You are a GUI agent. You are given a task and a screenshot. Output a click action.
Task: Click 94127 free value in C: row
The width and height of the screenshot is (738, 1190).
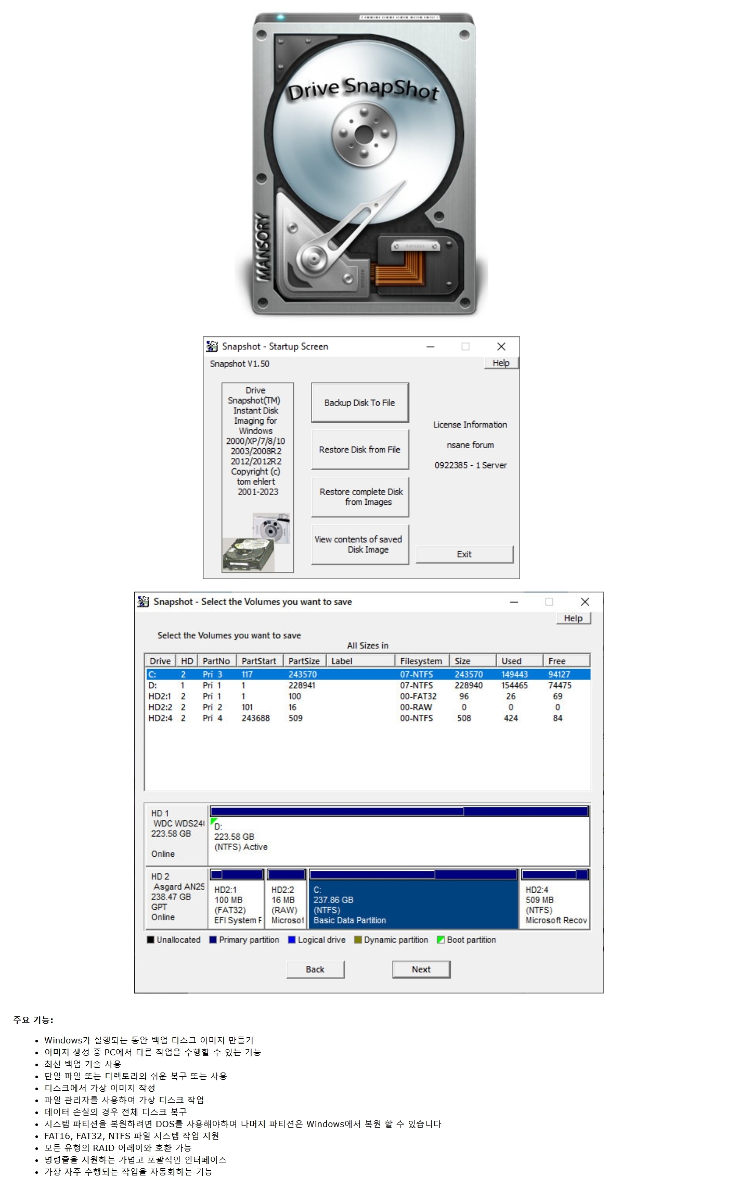point(559,674)
